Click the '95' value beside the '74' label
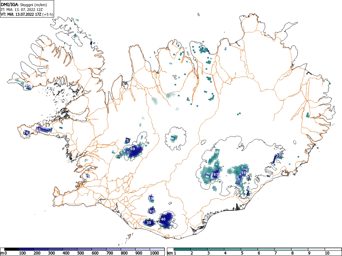Image resolution: width=342 pixels, height=256 pixels. 38,130
